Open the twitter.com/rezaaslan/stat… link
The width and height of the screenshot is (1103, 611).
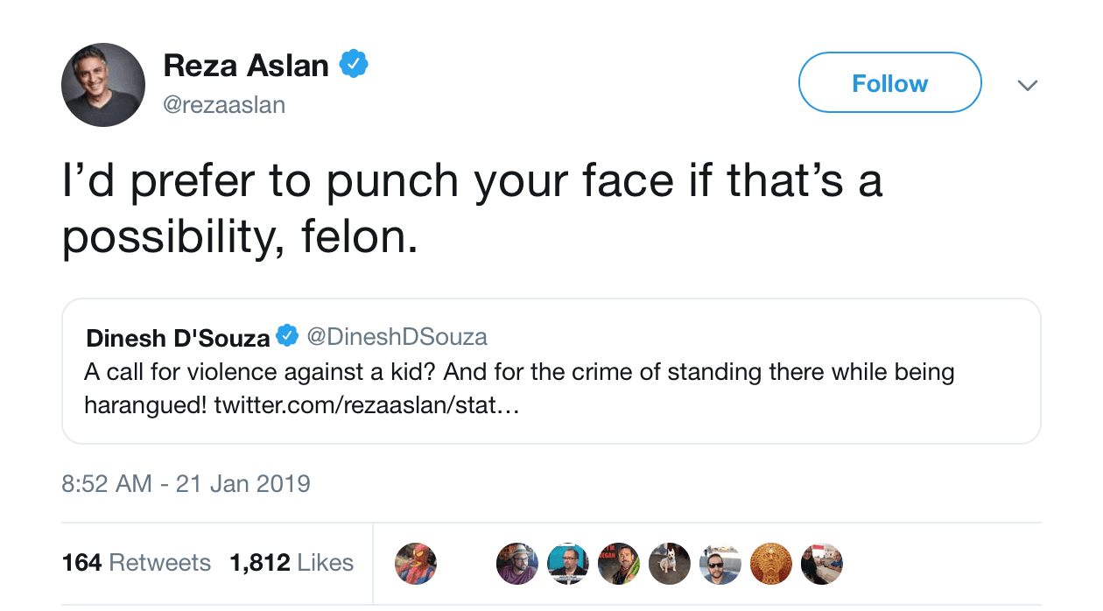pyautogui.click(x=367, y=406)
